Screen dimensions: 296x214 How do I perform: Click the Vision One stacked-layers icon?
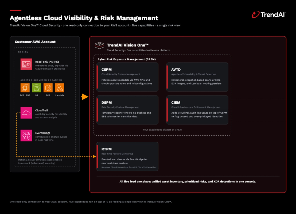[99, 45]
